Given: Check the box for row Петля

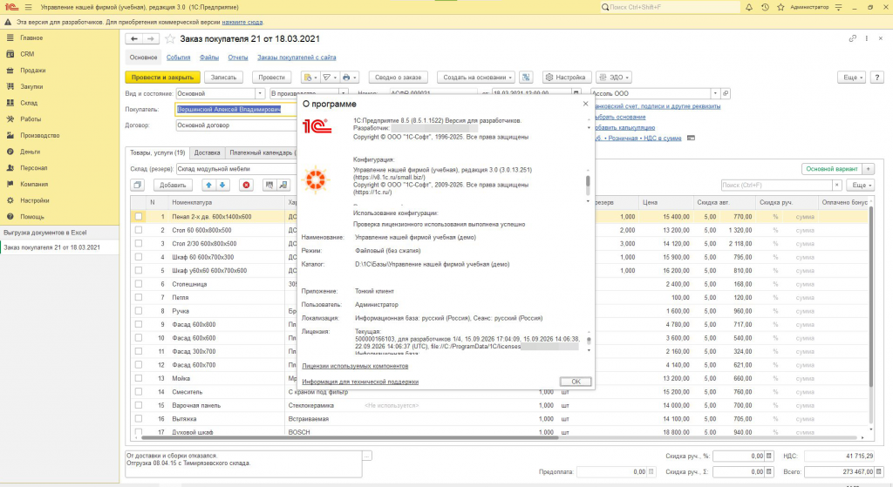Looking at the screenshot, I should click(139, 298).
